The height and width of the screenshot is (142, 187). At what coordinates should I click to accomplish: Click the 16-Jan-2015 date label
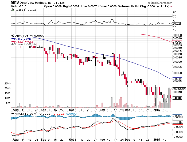tap(18, 6)
